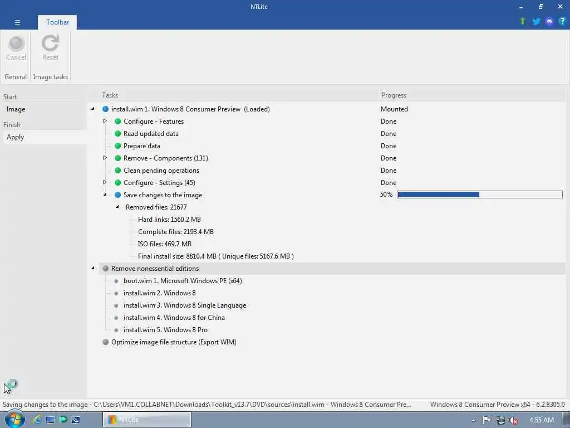Click bullet beside boot.wim 1 entry
The width and height of the screenshot is (570, 428).
(x=116, y=281)
